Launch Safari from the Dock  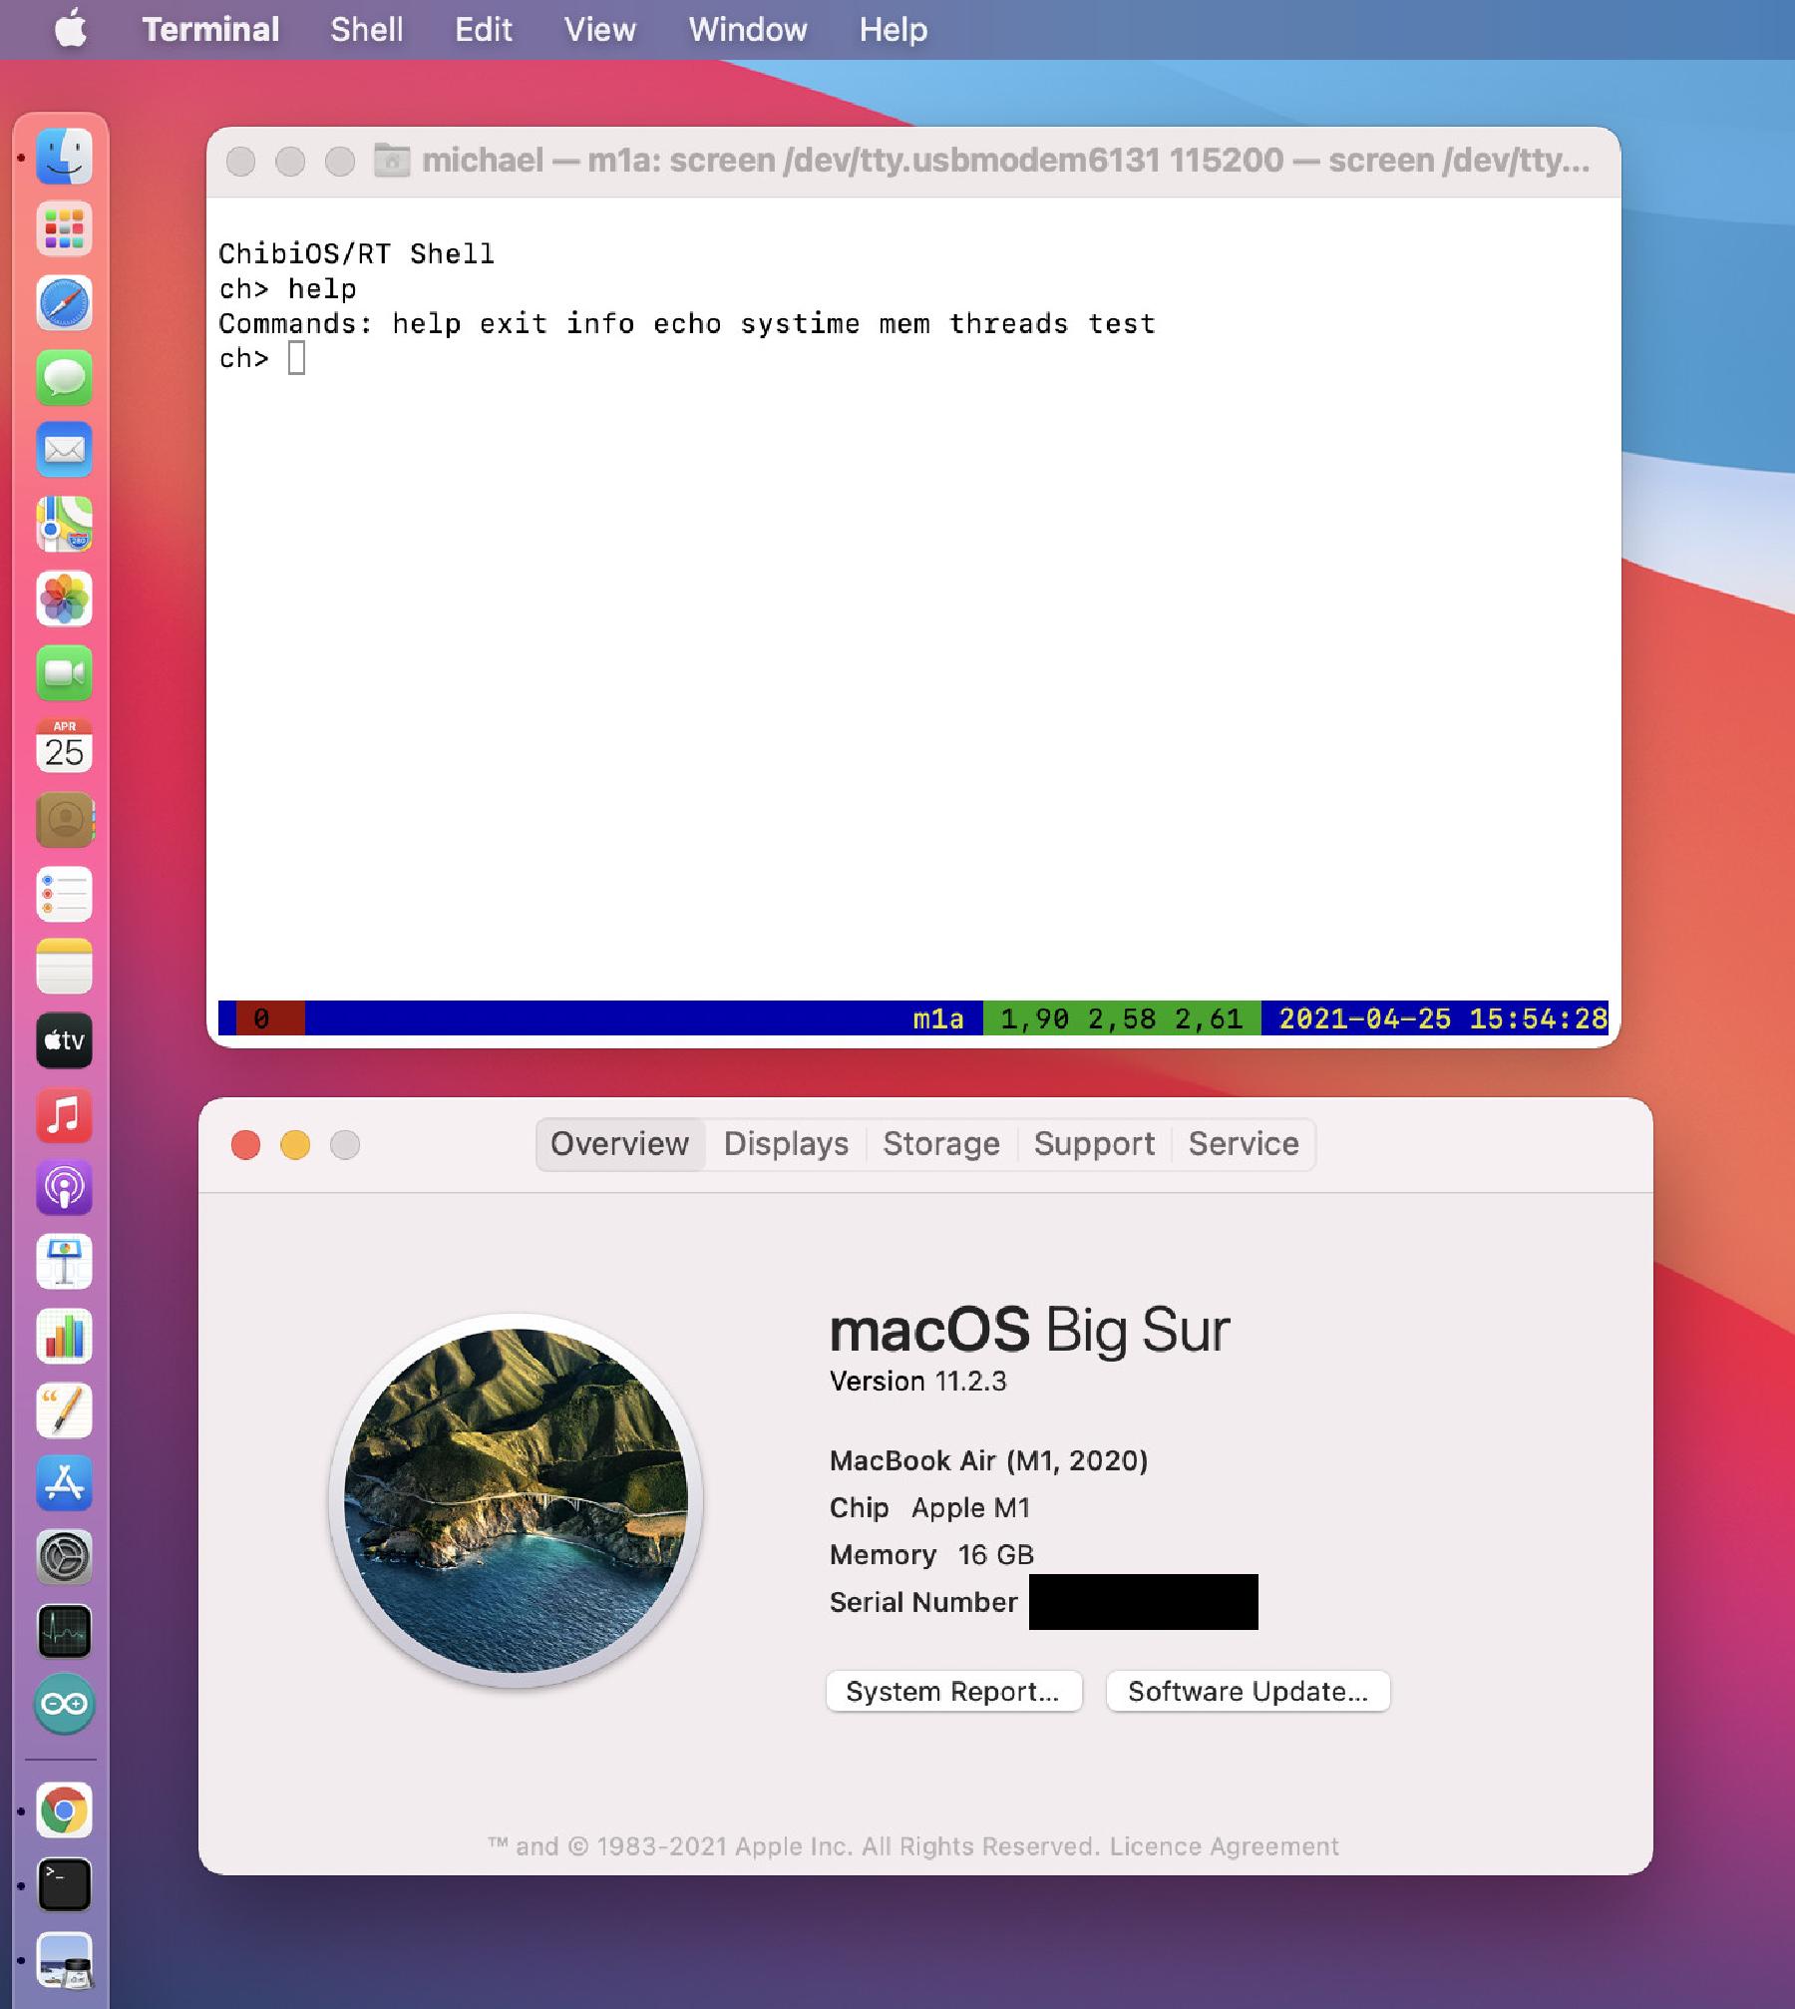point(64,303)
